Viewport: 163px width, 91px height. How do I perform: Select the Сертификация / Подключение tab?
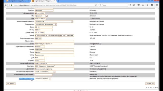point(44,1)
